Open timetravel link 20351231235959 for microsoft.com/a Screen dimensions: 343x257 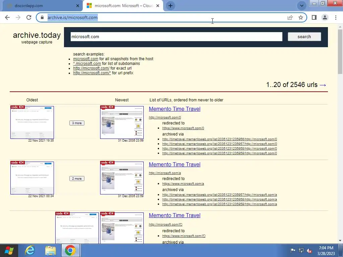pos(220,204)
